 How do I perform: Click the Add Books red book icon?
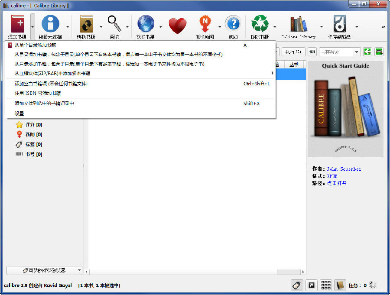click(17, 24)
